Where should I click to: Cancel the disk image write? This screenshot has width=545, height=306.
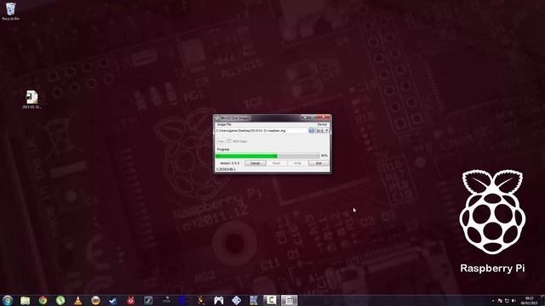coord(255,163)
